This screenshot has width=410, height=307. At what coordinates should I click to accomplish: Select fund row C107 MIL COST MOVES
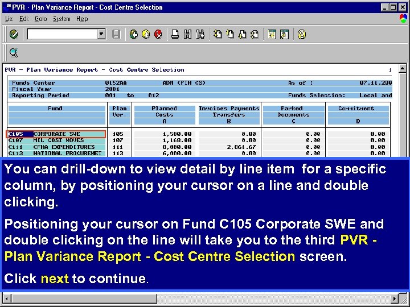tap(56, 140)
